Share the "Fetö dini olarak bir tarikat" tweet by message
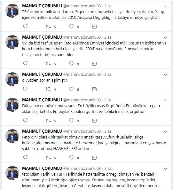Viewport: 173px width, 190px height. 94,158
